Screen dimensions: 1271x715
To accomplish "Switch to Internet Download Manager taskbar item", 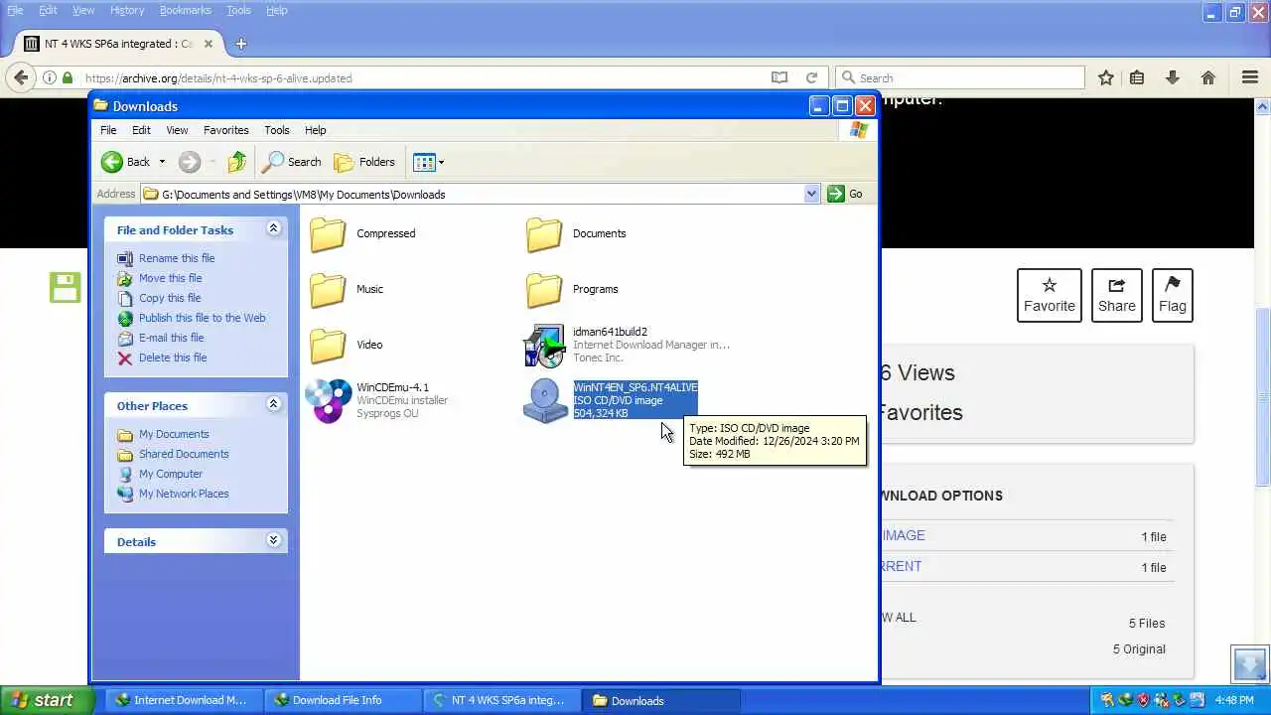I will [x=183, y=700].
